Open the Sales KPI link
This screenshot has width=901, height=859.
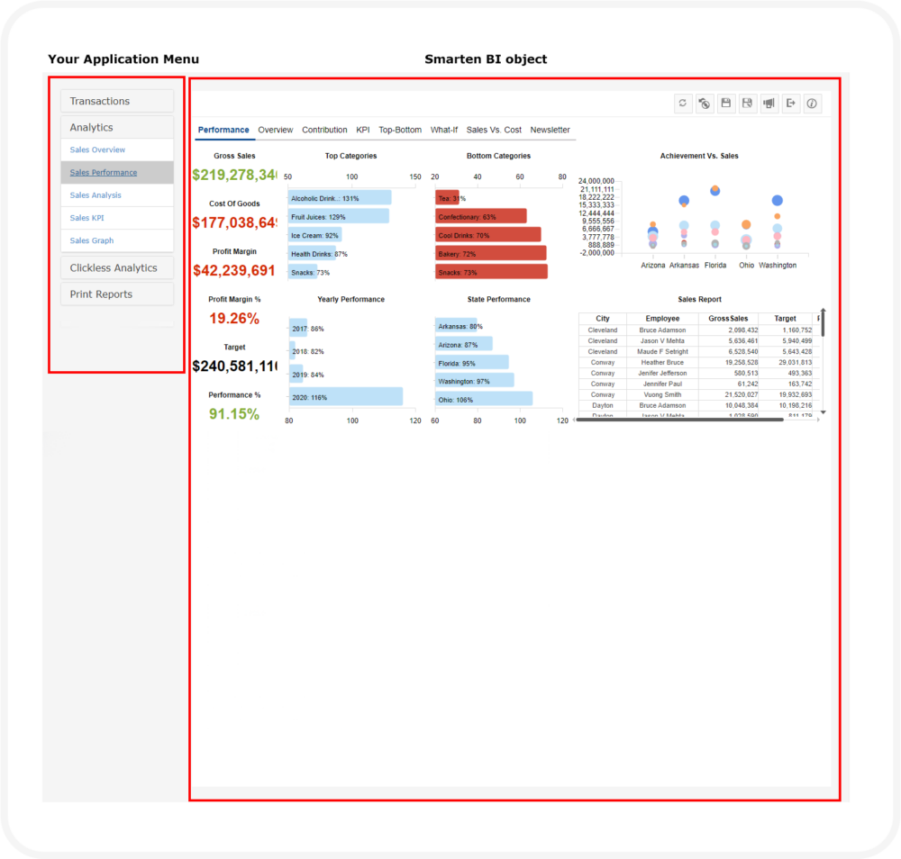pyautogui.click(x=86, y=218)
